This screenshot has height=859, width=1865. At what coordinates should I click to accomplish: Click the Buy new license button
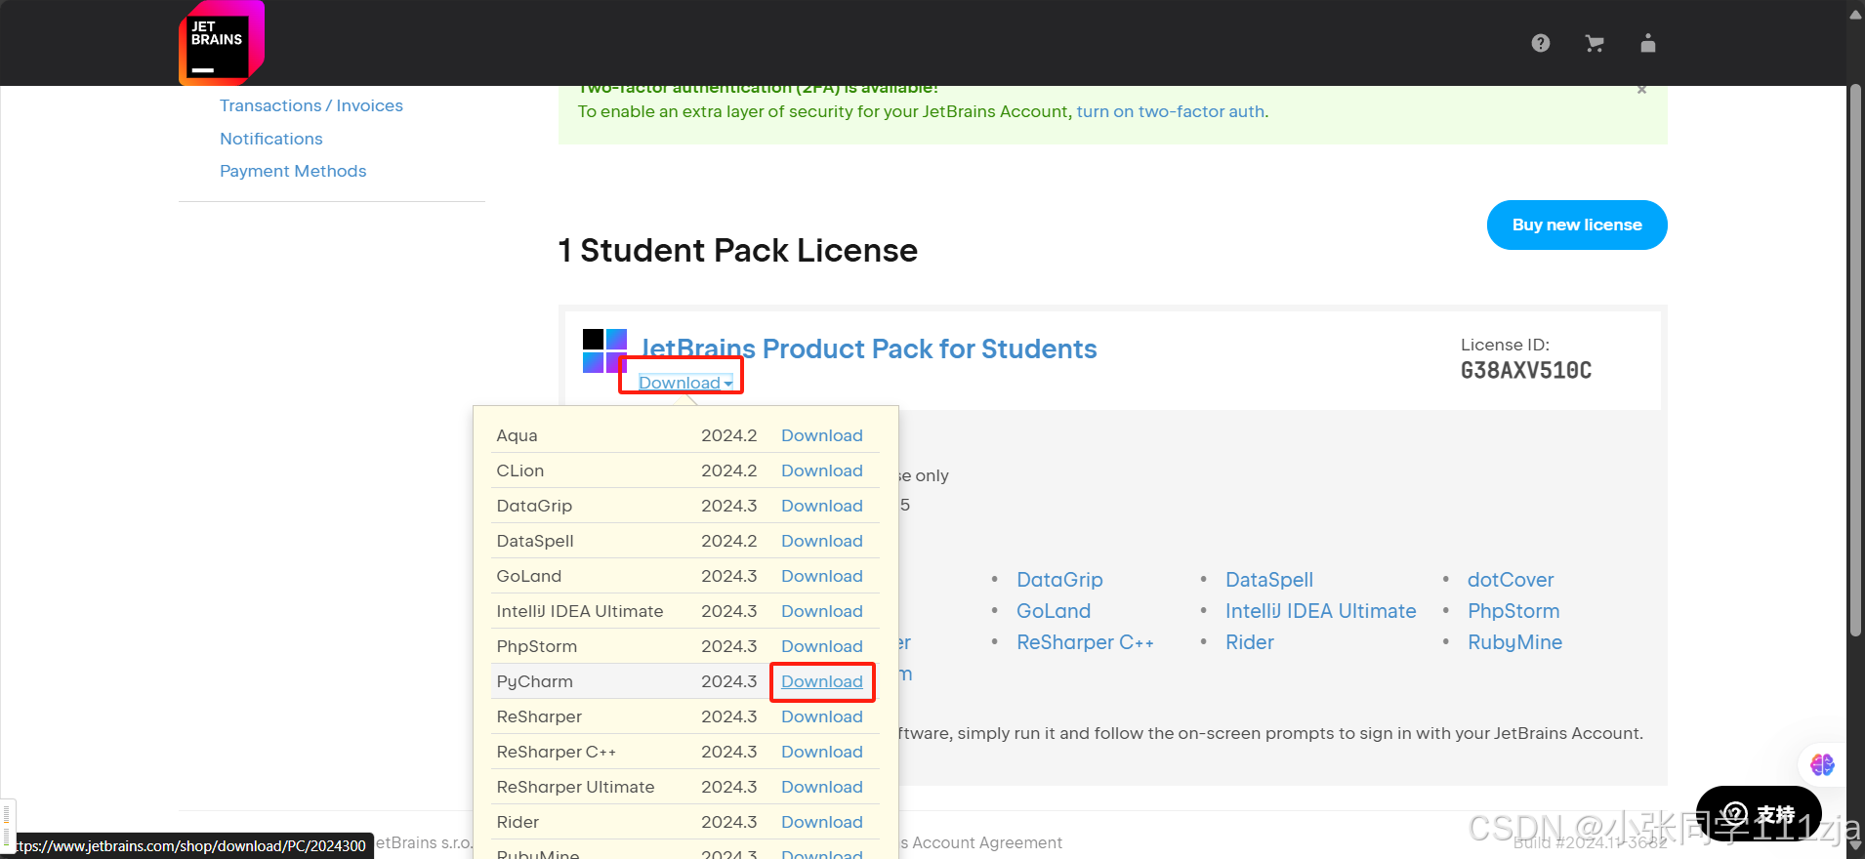[x=1577, y=225]
